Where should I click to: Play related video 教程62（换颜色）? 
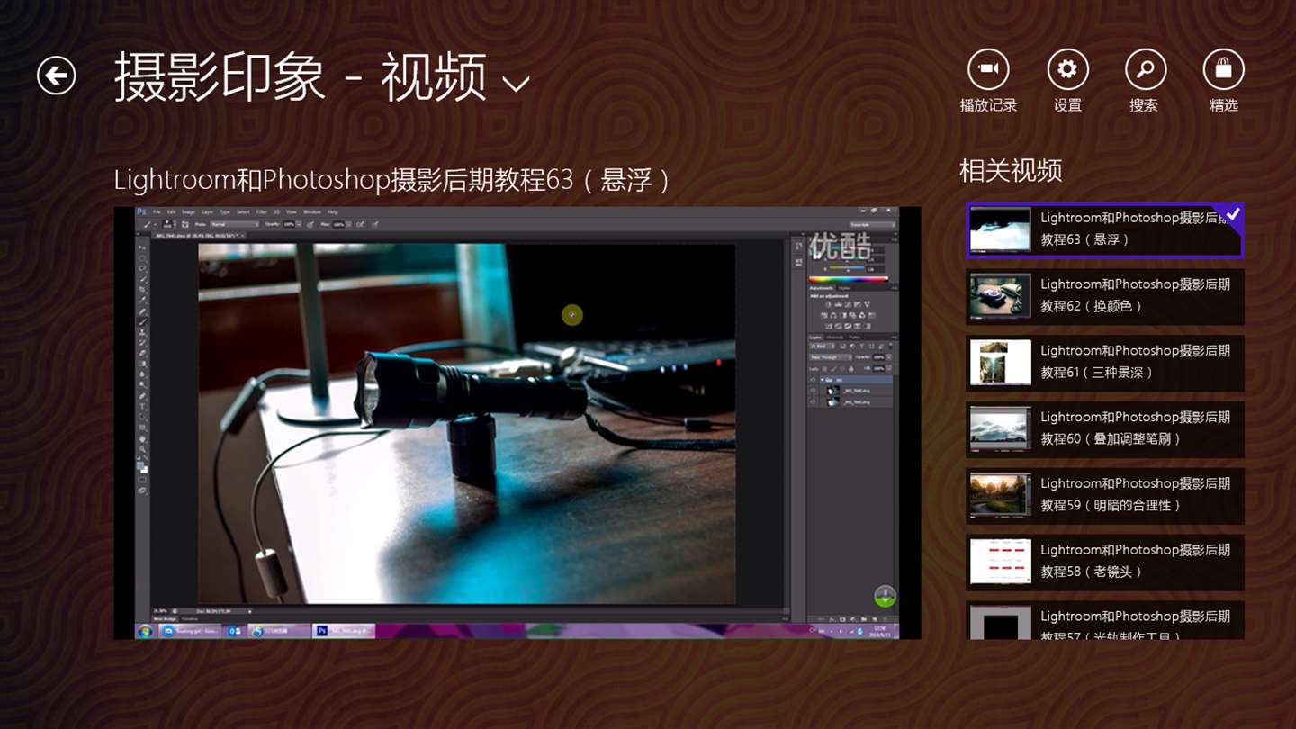1105,296
